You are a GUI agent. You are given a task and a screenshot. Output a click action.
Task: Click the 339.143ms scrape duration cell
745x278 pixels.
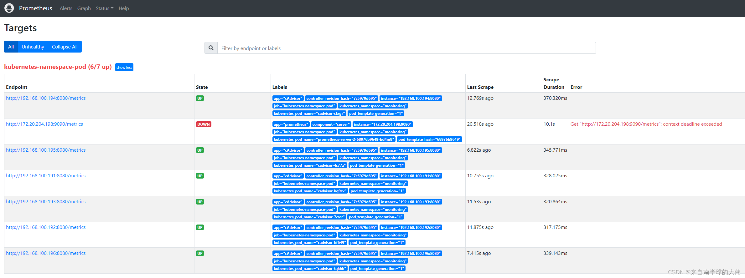tap(555, 253)
